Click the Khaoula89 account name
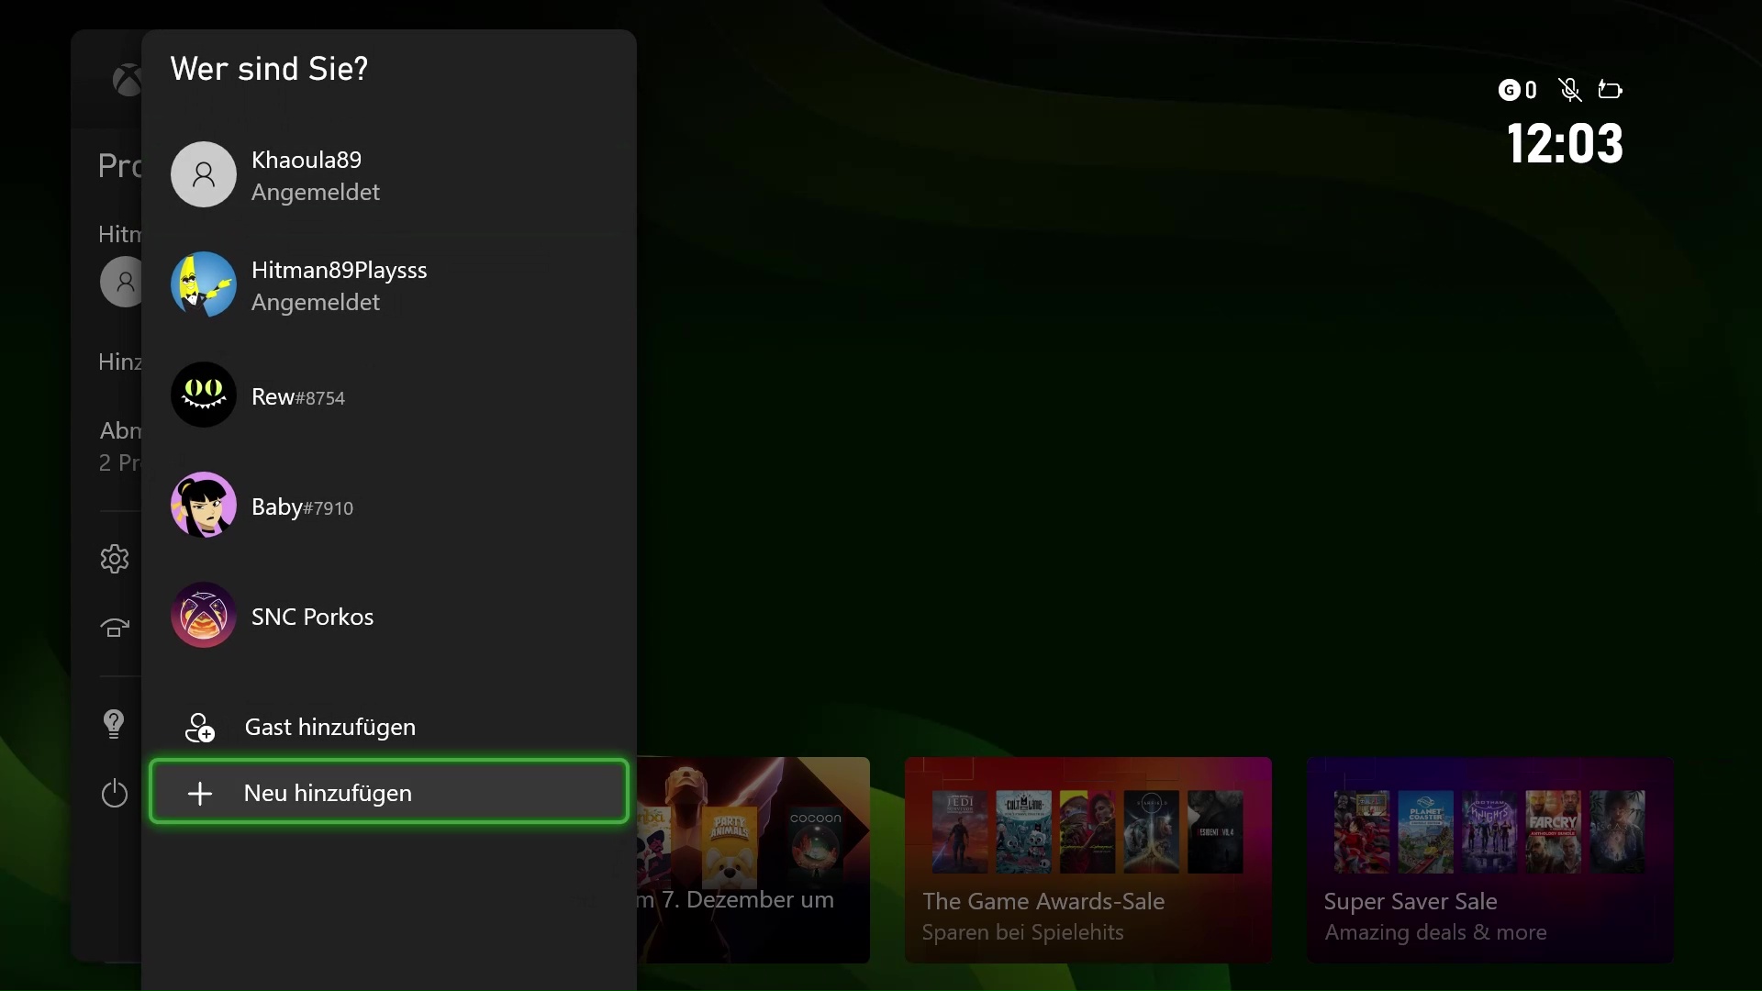Screen dimensions: 1762x991 click(307, 160)
